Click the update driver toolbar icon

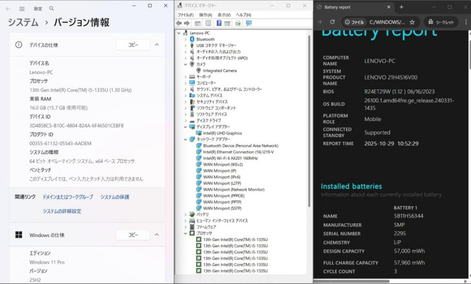[x=238, y=23]
